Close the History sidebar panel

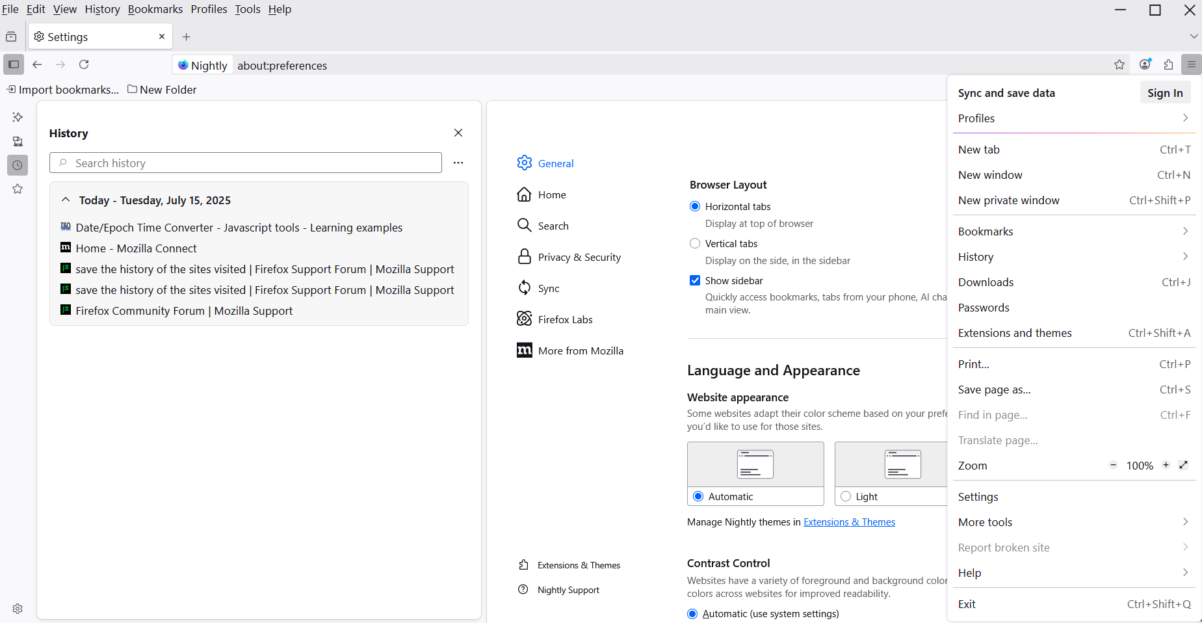coord(458,133)
